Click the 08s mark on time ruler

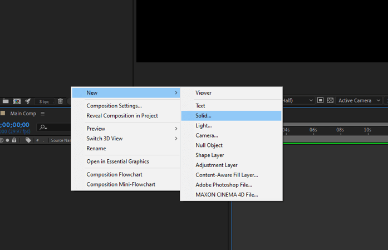point(340,130)
